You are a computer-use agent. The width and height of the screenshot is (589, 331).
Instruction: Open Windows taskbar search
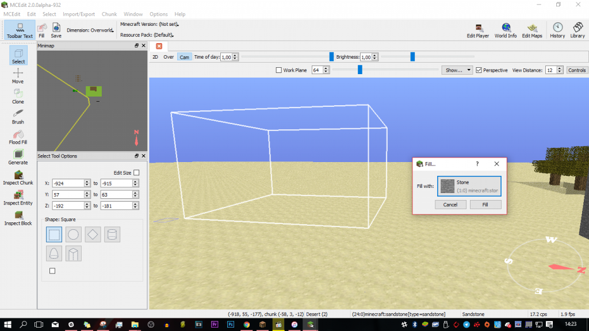(23, 325)
